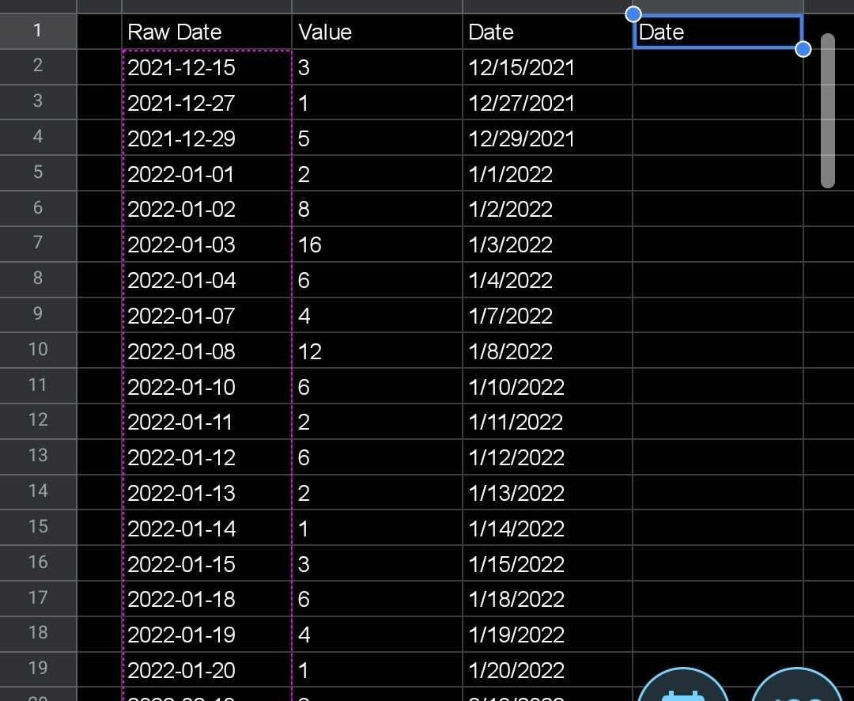Select row header 10
The width and height of the screenshot is (854, 701).
coord(38,350)
